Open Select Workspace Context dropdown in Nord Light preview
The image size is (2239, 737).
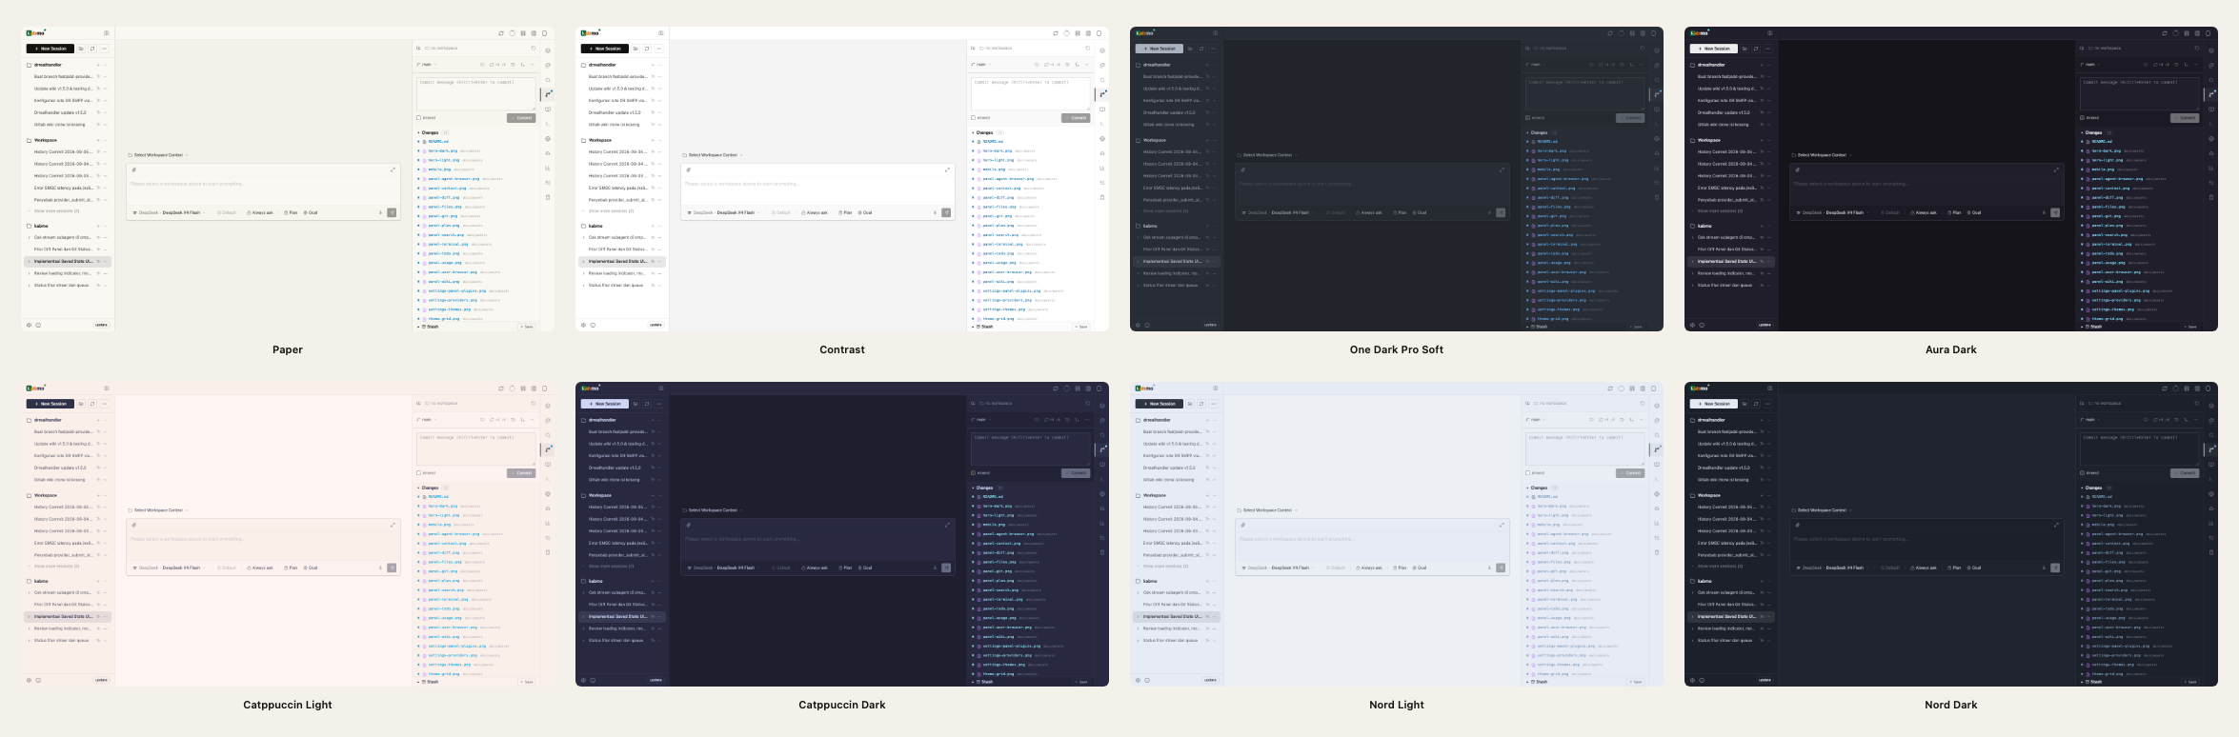coord(1267,510)
